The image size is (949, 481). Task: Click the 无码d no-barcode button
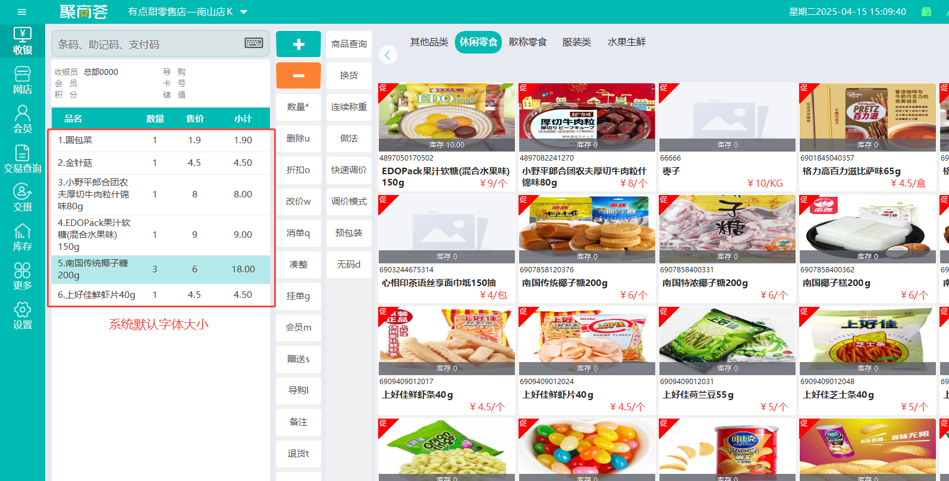[349, 265]
